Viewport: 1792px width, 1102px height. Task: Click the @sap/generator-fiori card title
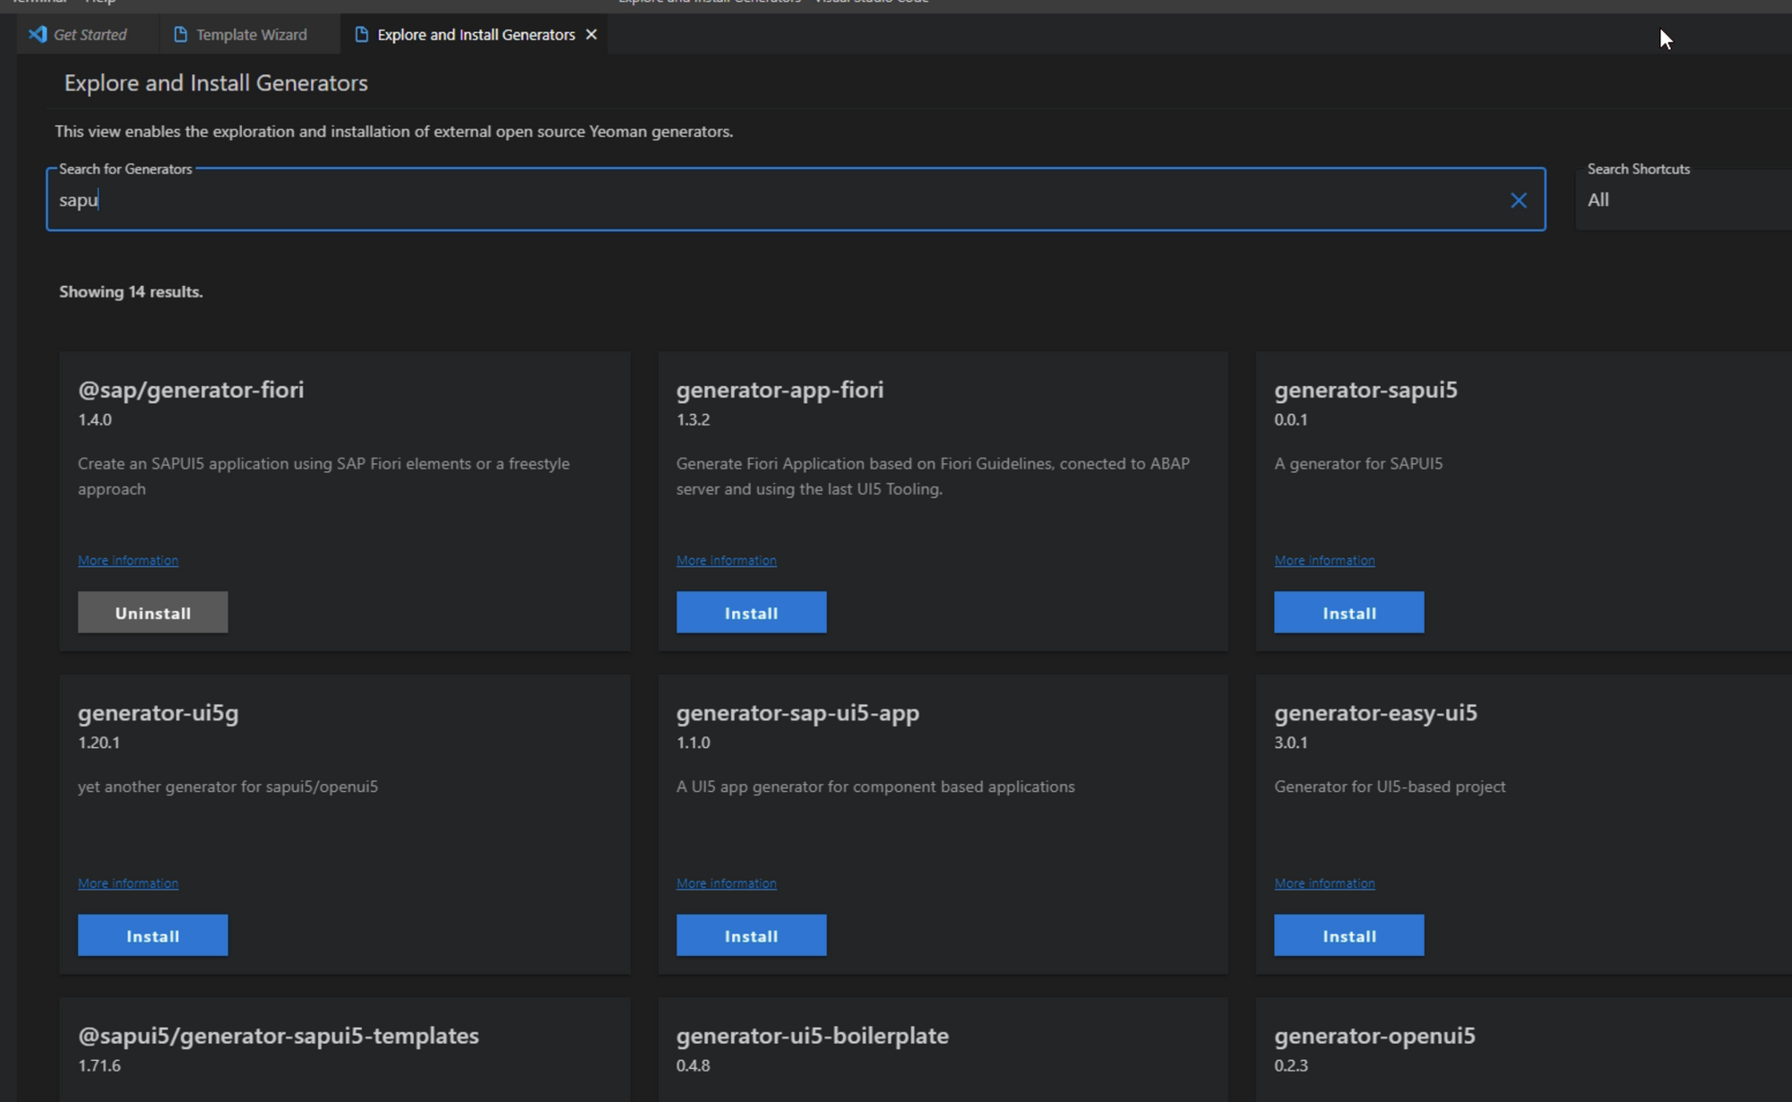pos(191,390)
